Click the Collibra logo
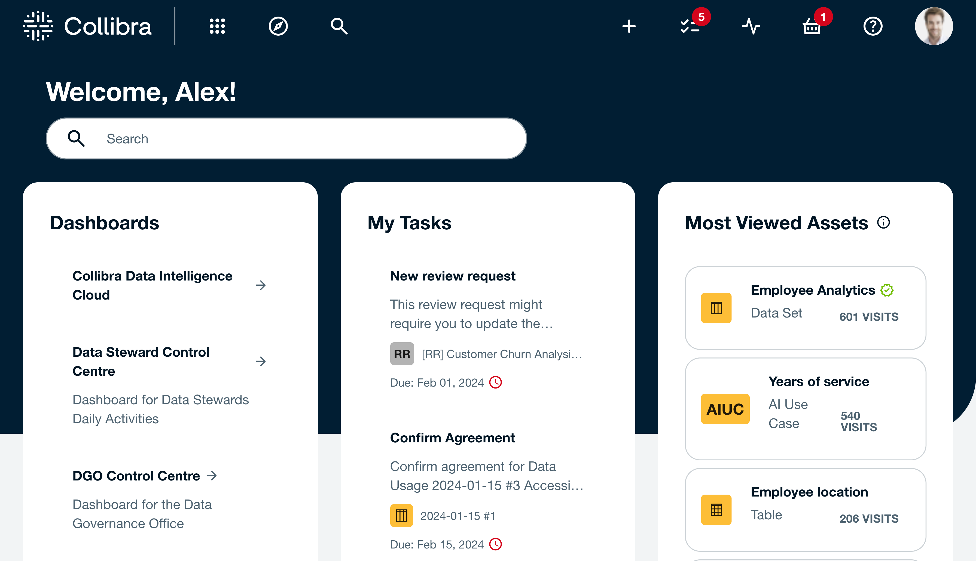The width and height of the screenshot is (976, 561). tap(87, 26)
